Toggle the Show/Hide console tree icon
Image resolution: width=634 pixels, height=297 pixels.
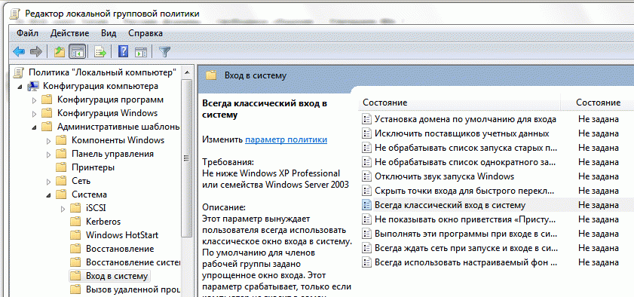point(77,52)
